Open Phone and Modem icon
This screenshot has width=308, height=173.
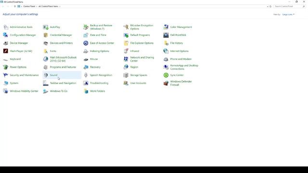(x=166, y=59)
